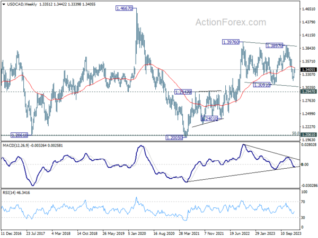Click the 1.29470 level tag on price axis
Viewport: 318px width, 238px height.
(308, 91)
